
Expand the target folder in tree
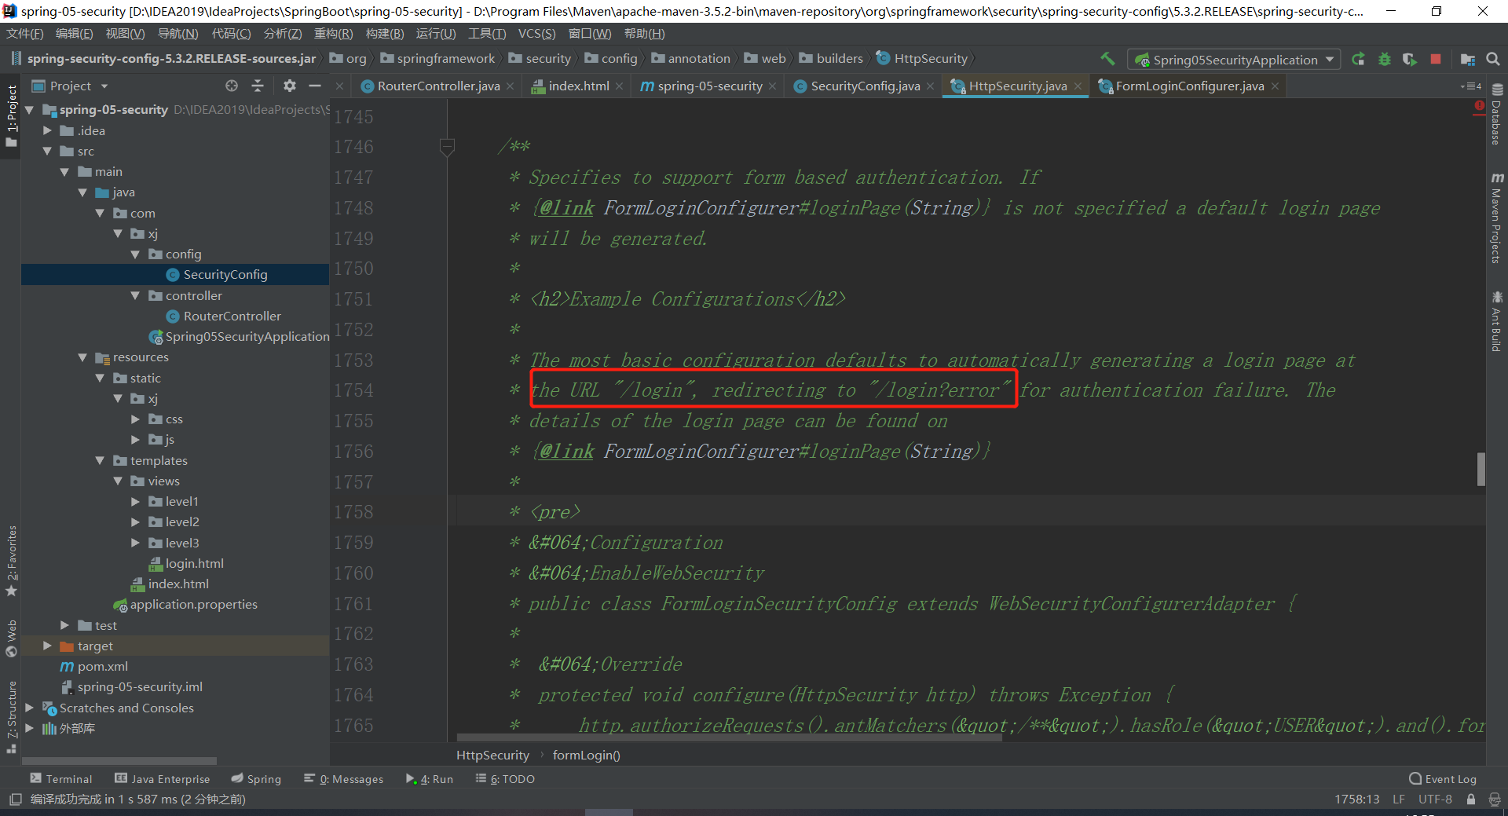coord(47,646)
